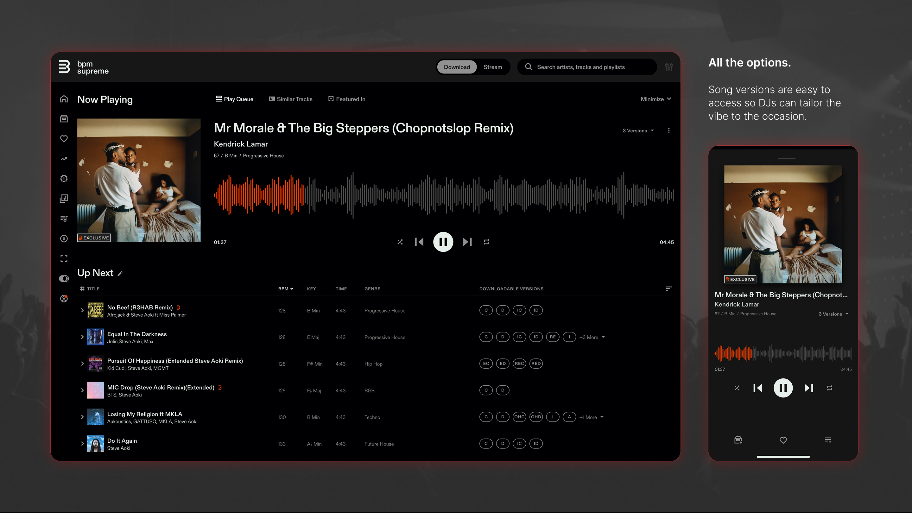Screen dimensions: 912x513
Task: Enable repeat mode
Action: coord(486,242)
